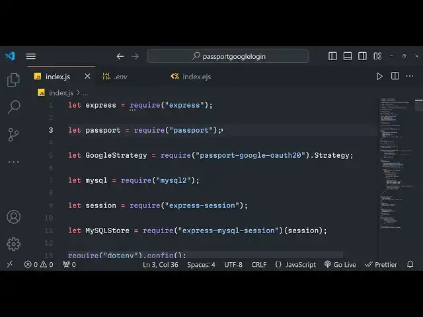The image size is (423, 317).
Task: Open More Actions ellipsis in editor toolbar
Action: (410, 77)
